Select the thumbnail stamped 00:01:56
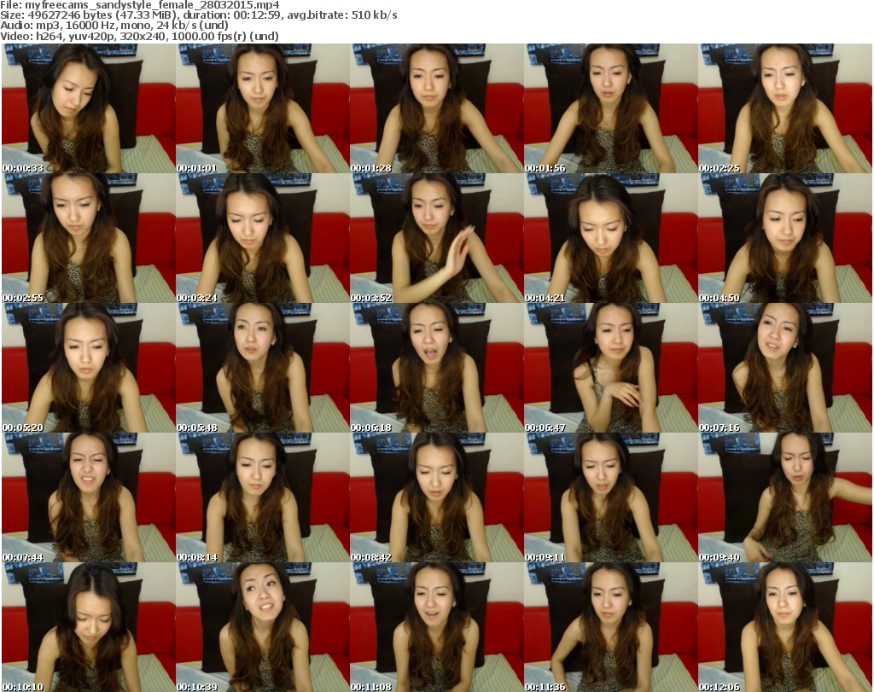The height and width of the screenshot is (692, 874). 611,108
